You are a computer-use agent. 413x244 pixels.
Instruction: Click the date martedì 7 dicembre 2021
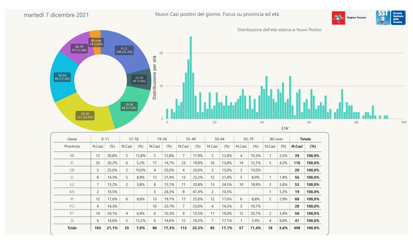tap(56, 15)
